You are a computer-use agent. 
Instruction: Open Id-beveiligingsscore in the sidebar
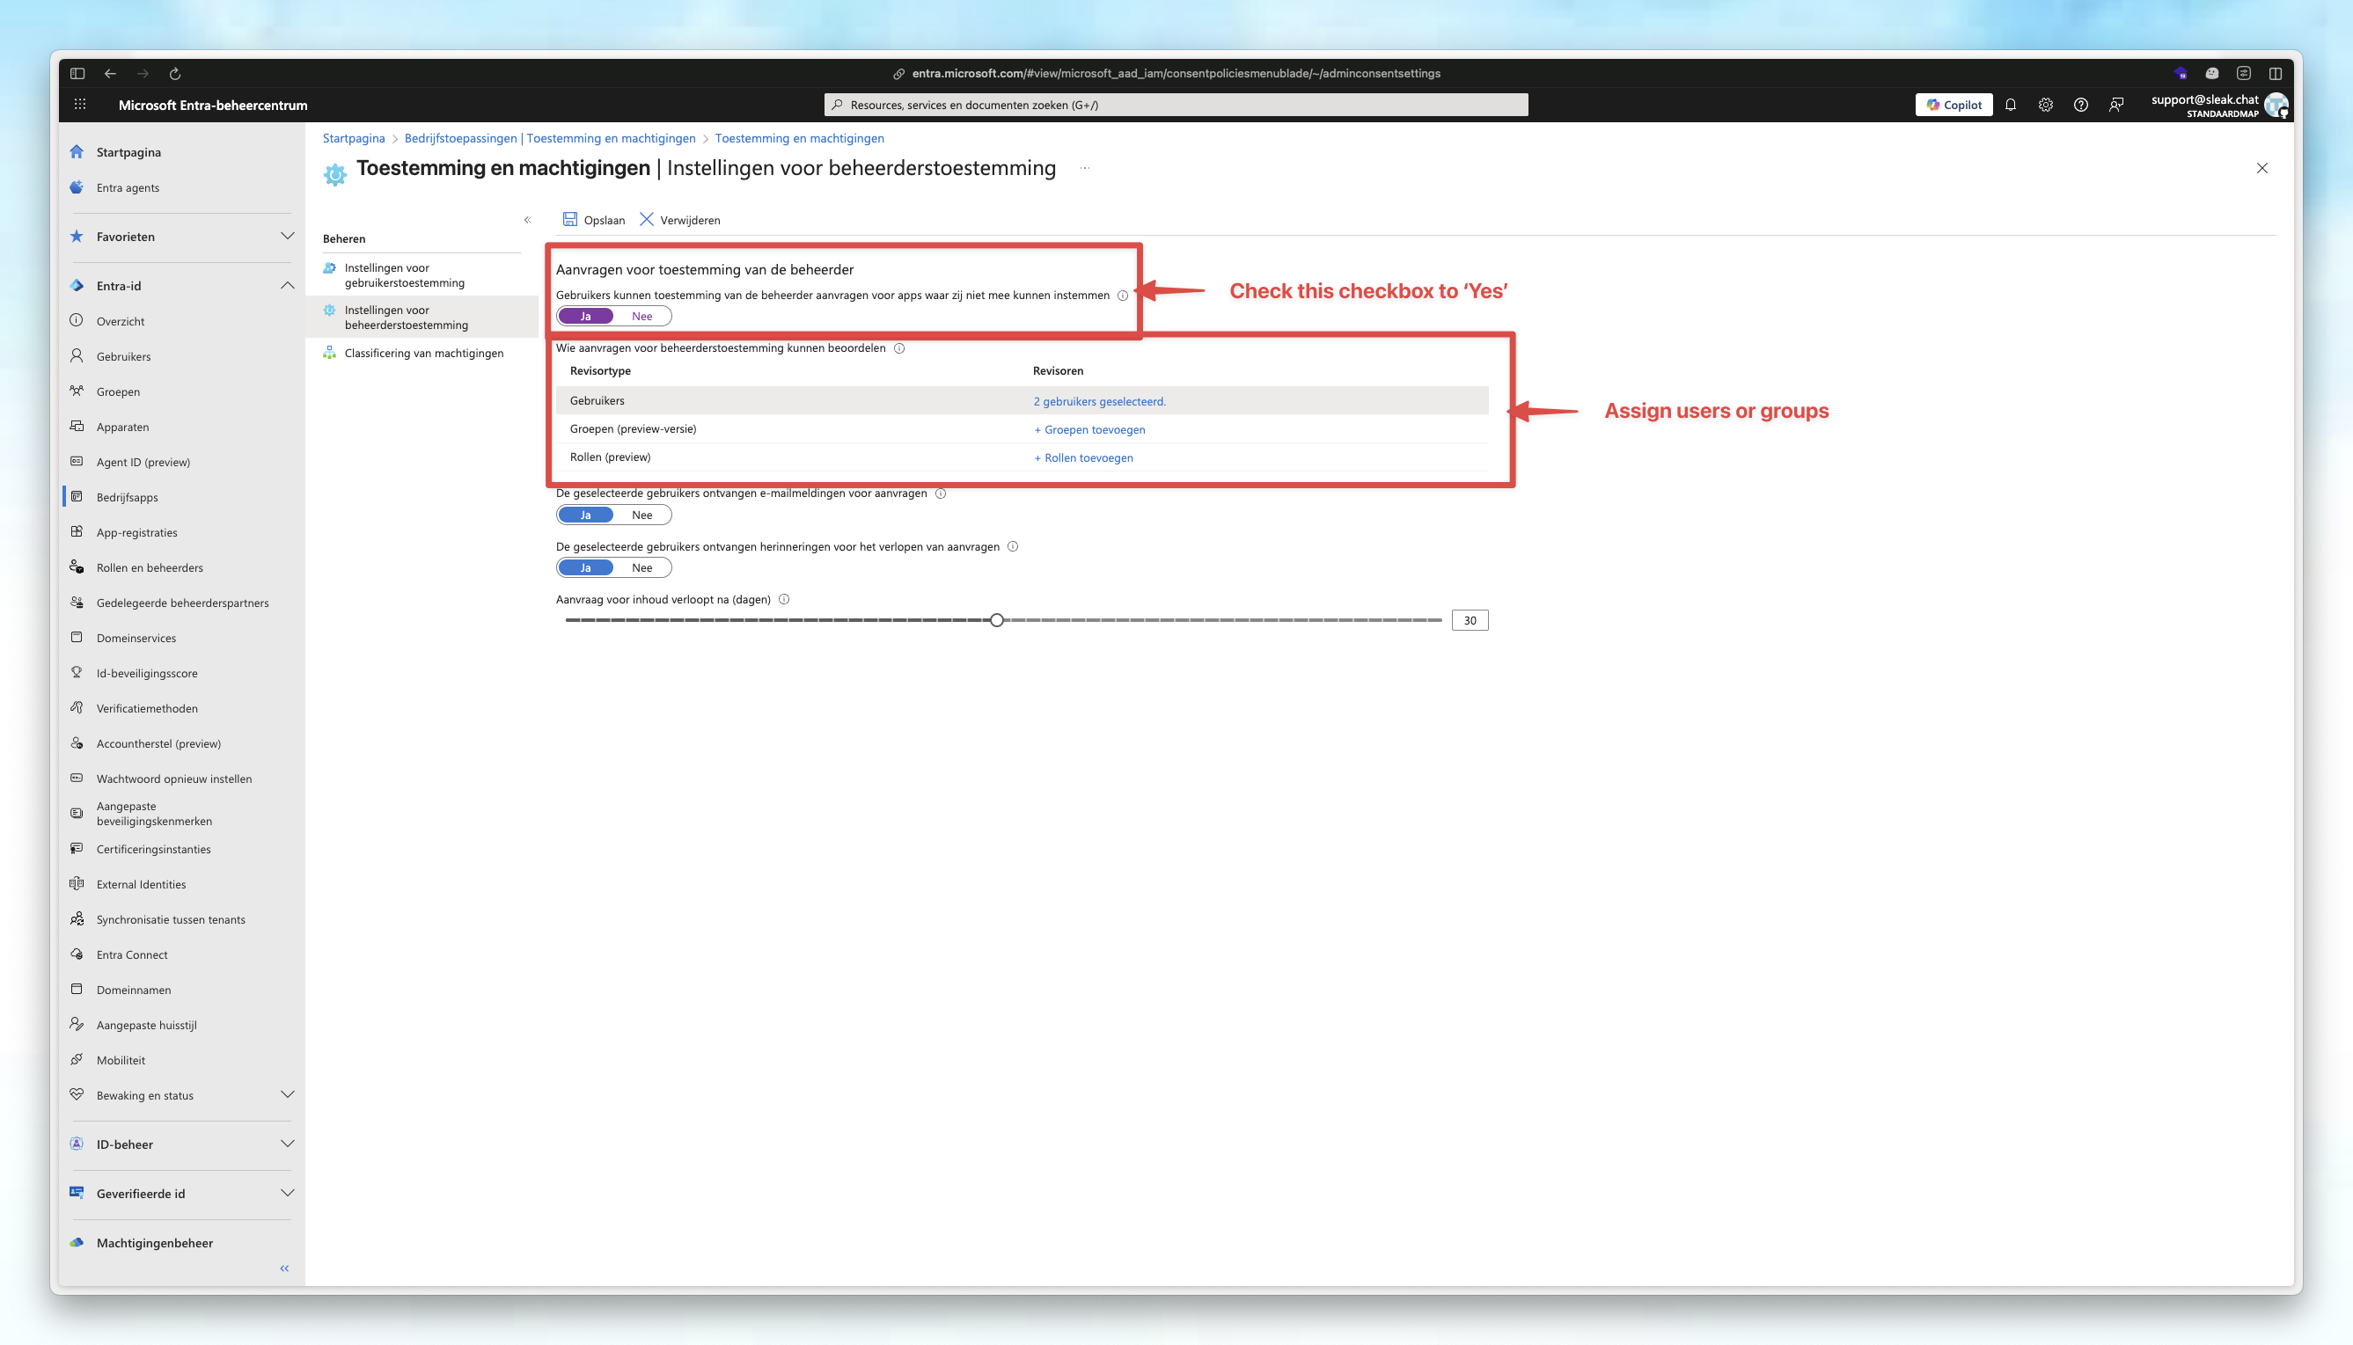pos(146,672)
